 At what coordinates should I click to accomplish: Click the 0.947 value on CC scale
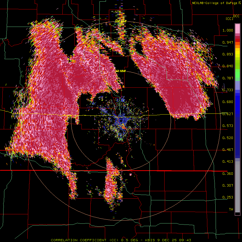(x=228, y=42)
